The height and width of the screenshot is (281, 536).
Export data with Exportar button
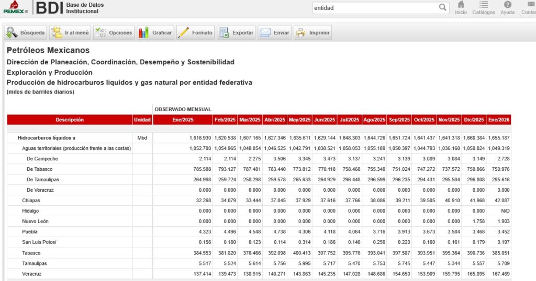click(236, 32)
